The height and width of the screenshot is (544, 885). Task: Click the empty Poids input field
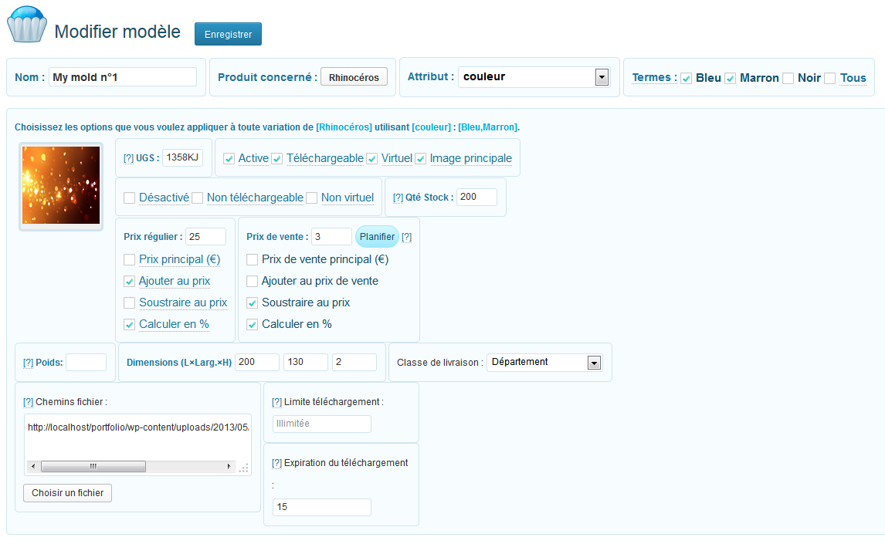[86, 363]
